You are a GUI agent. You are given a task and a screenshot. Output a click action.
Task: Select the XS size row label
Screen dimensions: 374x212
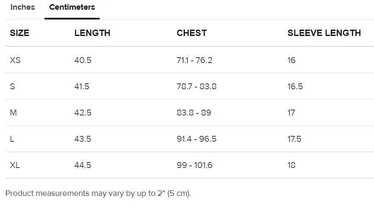[15, 60]
